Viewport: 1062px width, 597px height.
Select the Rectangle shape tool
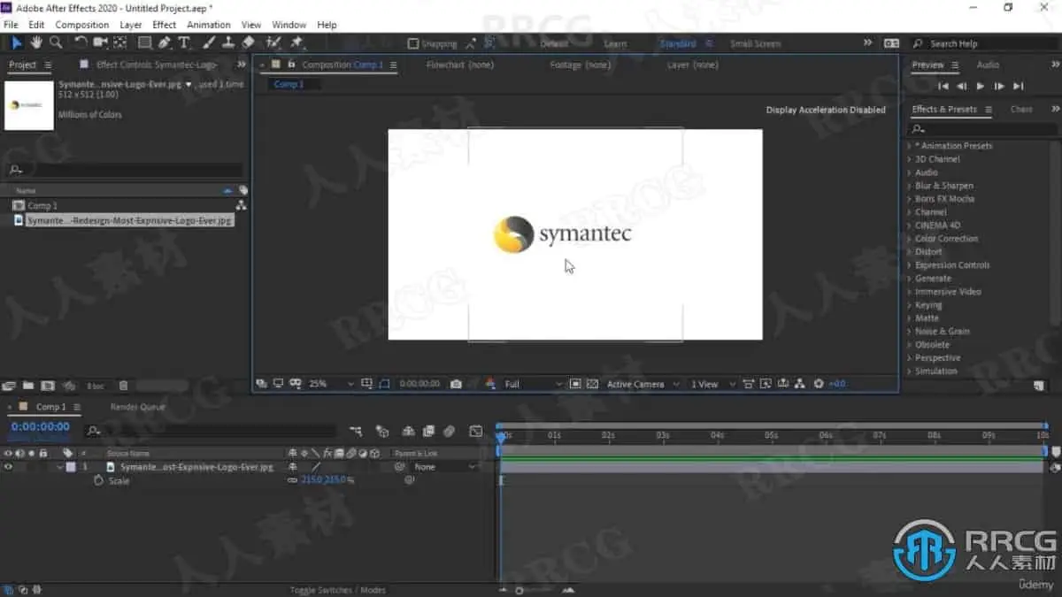point(144,42)
